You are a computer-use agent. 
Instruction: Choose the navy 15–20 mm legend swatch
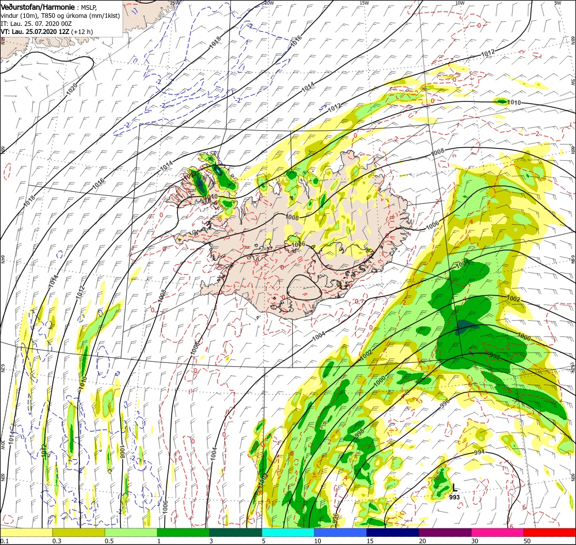393,532
